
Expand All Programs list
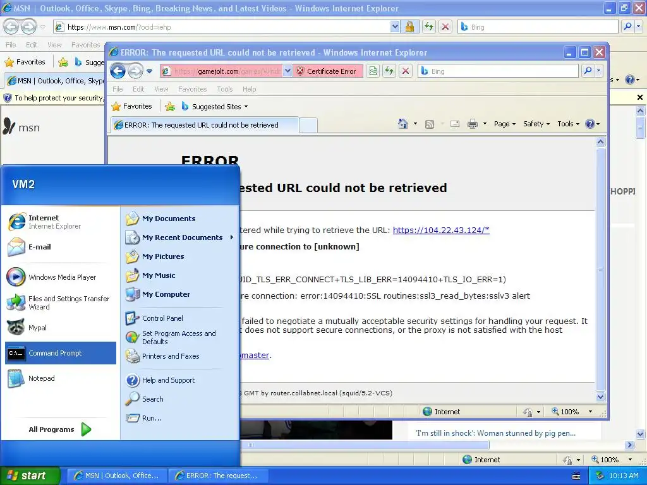tap(60, 429)
